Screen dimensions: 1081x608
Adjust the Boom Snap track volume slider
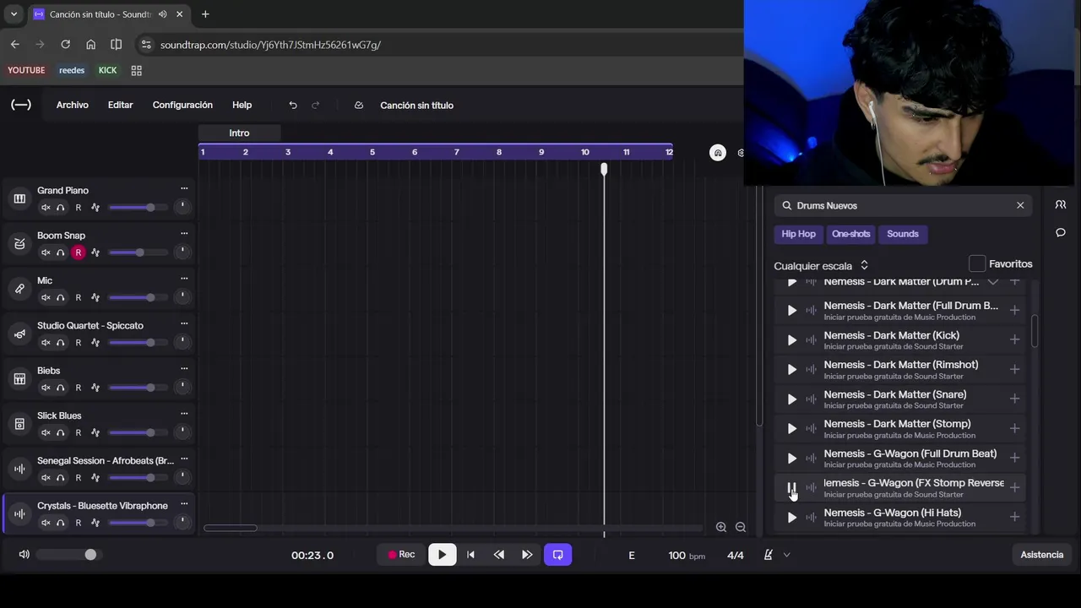coord(138,252)
